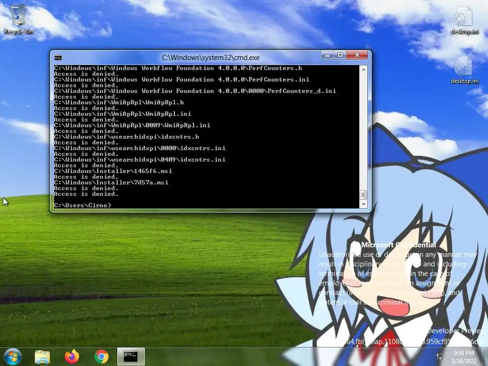
Task: Click the line C:\Windows\inf\WmiApRpl\WmiApRpl.ini
Action: tap(122, 113)
